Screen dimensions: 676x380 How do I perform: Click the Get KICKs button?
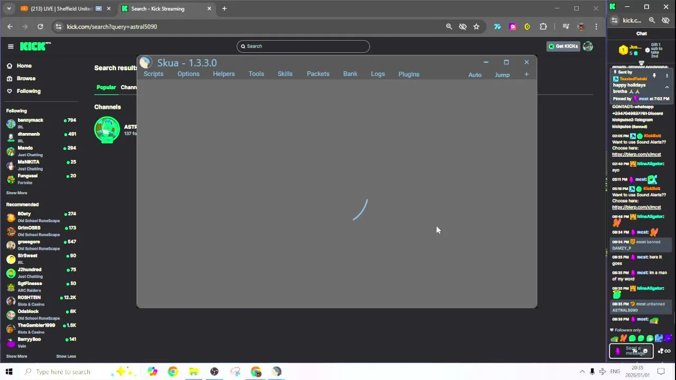[563, 46]
